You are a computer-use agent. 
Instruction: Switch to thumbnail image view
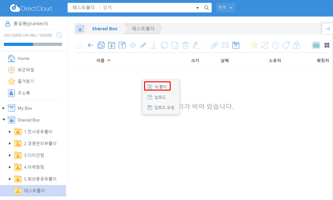coord(316,45)
